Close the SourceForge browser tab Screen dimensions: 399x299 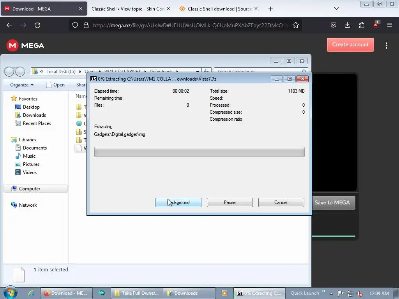tap(256, 9)
